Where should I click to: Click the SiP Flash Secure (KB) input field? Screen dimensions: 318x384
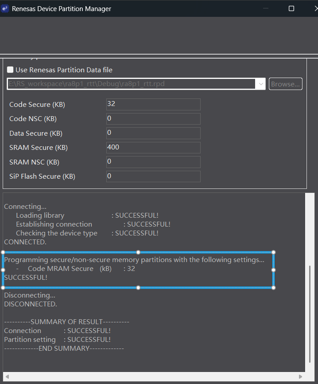(x=153, y=176)
